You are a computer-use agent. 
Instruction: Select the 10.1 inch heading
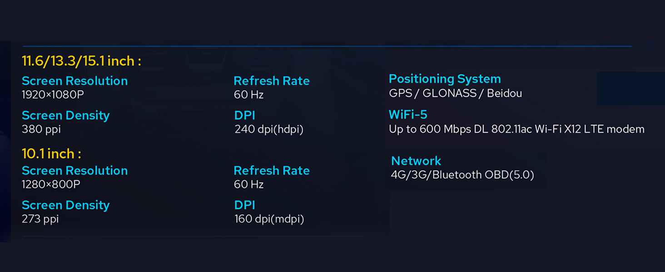[51, 154]
